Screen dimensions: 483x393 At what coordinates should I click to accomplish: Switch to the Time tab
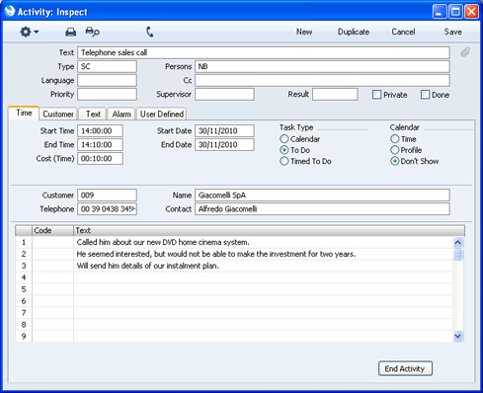point(24,113)
